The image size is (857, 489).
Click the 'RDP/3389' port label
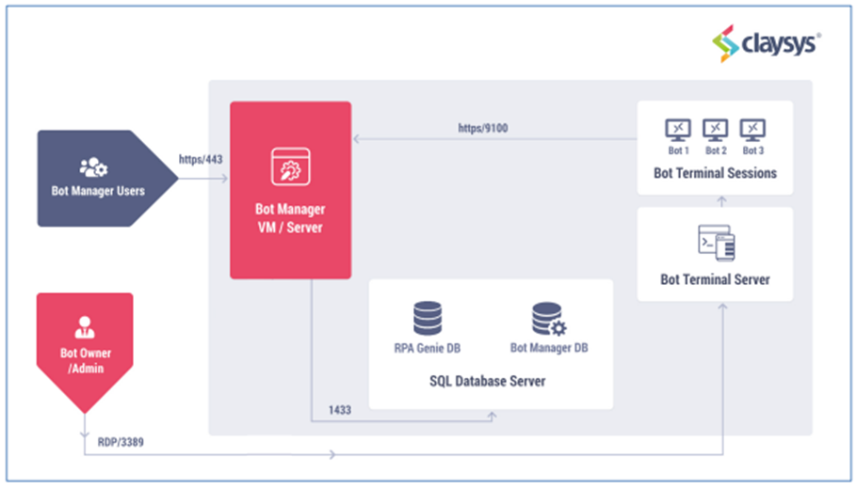coord(121,442)
